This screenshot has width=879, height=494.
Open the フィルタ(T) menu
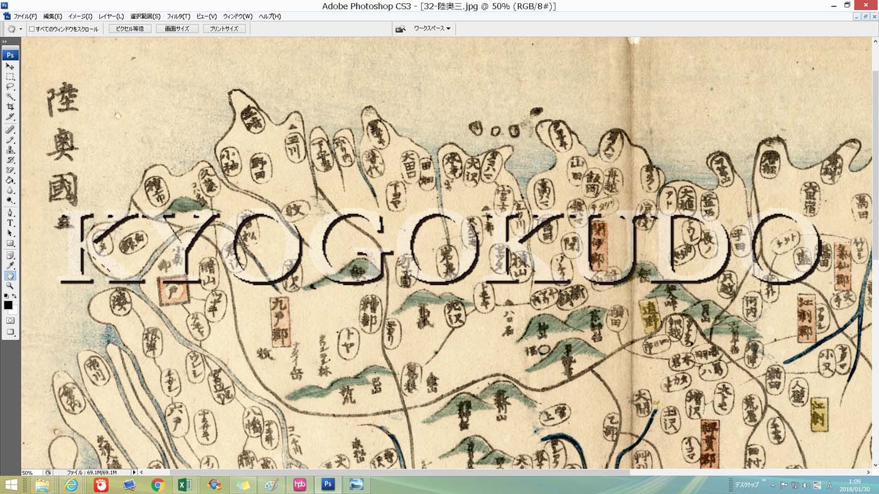(x=179, y=16)
